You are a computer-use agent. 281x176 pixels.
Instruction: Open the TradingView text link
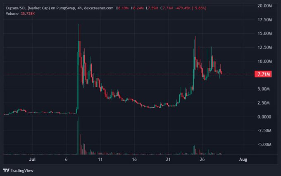[x=22, y=171]
